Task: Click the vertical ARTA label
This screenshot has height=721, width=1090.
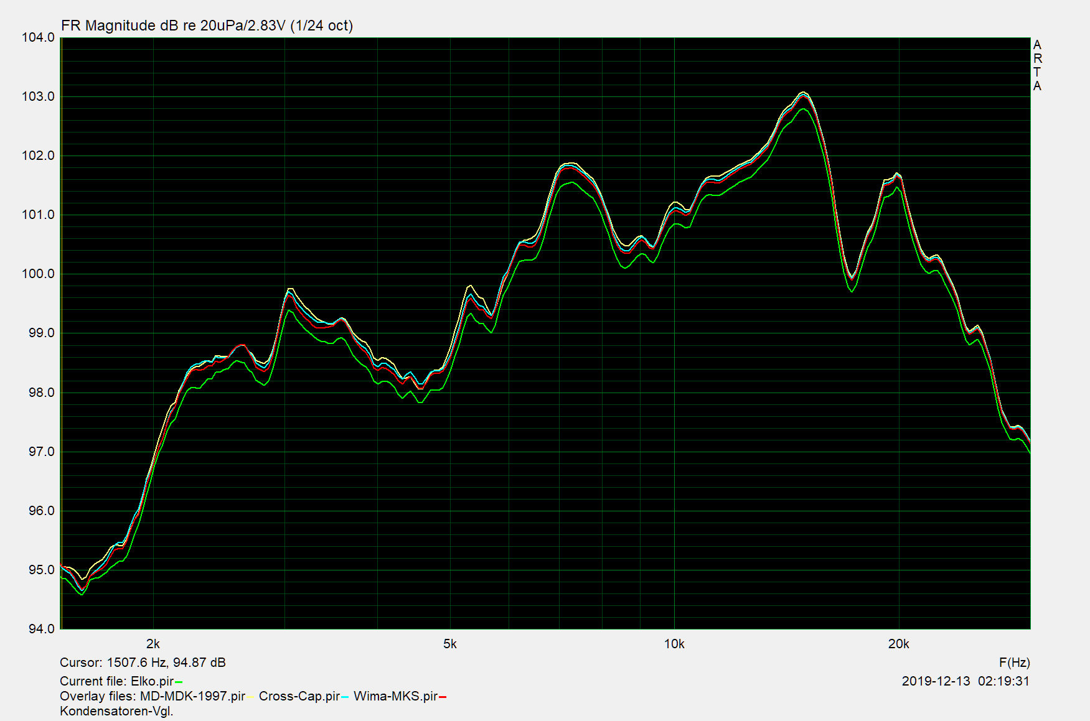Action: coord(1036,65)
